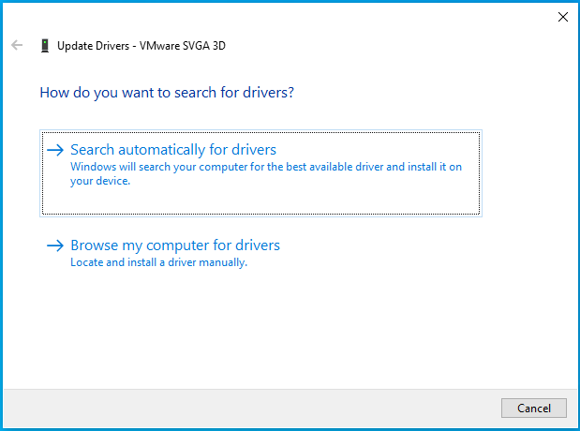Image resolution: width=580 pixels, height=431 pixels.
Task: Click the device icon beside Update Drivers
Action: tap(45, 45)
